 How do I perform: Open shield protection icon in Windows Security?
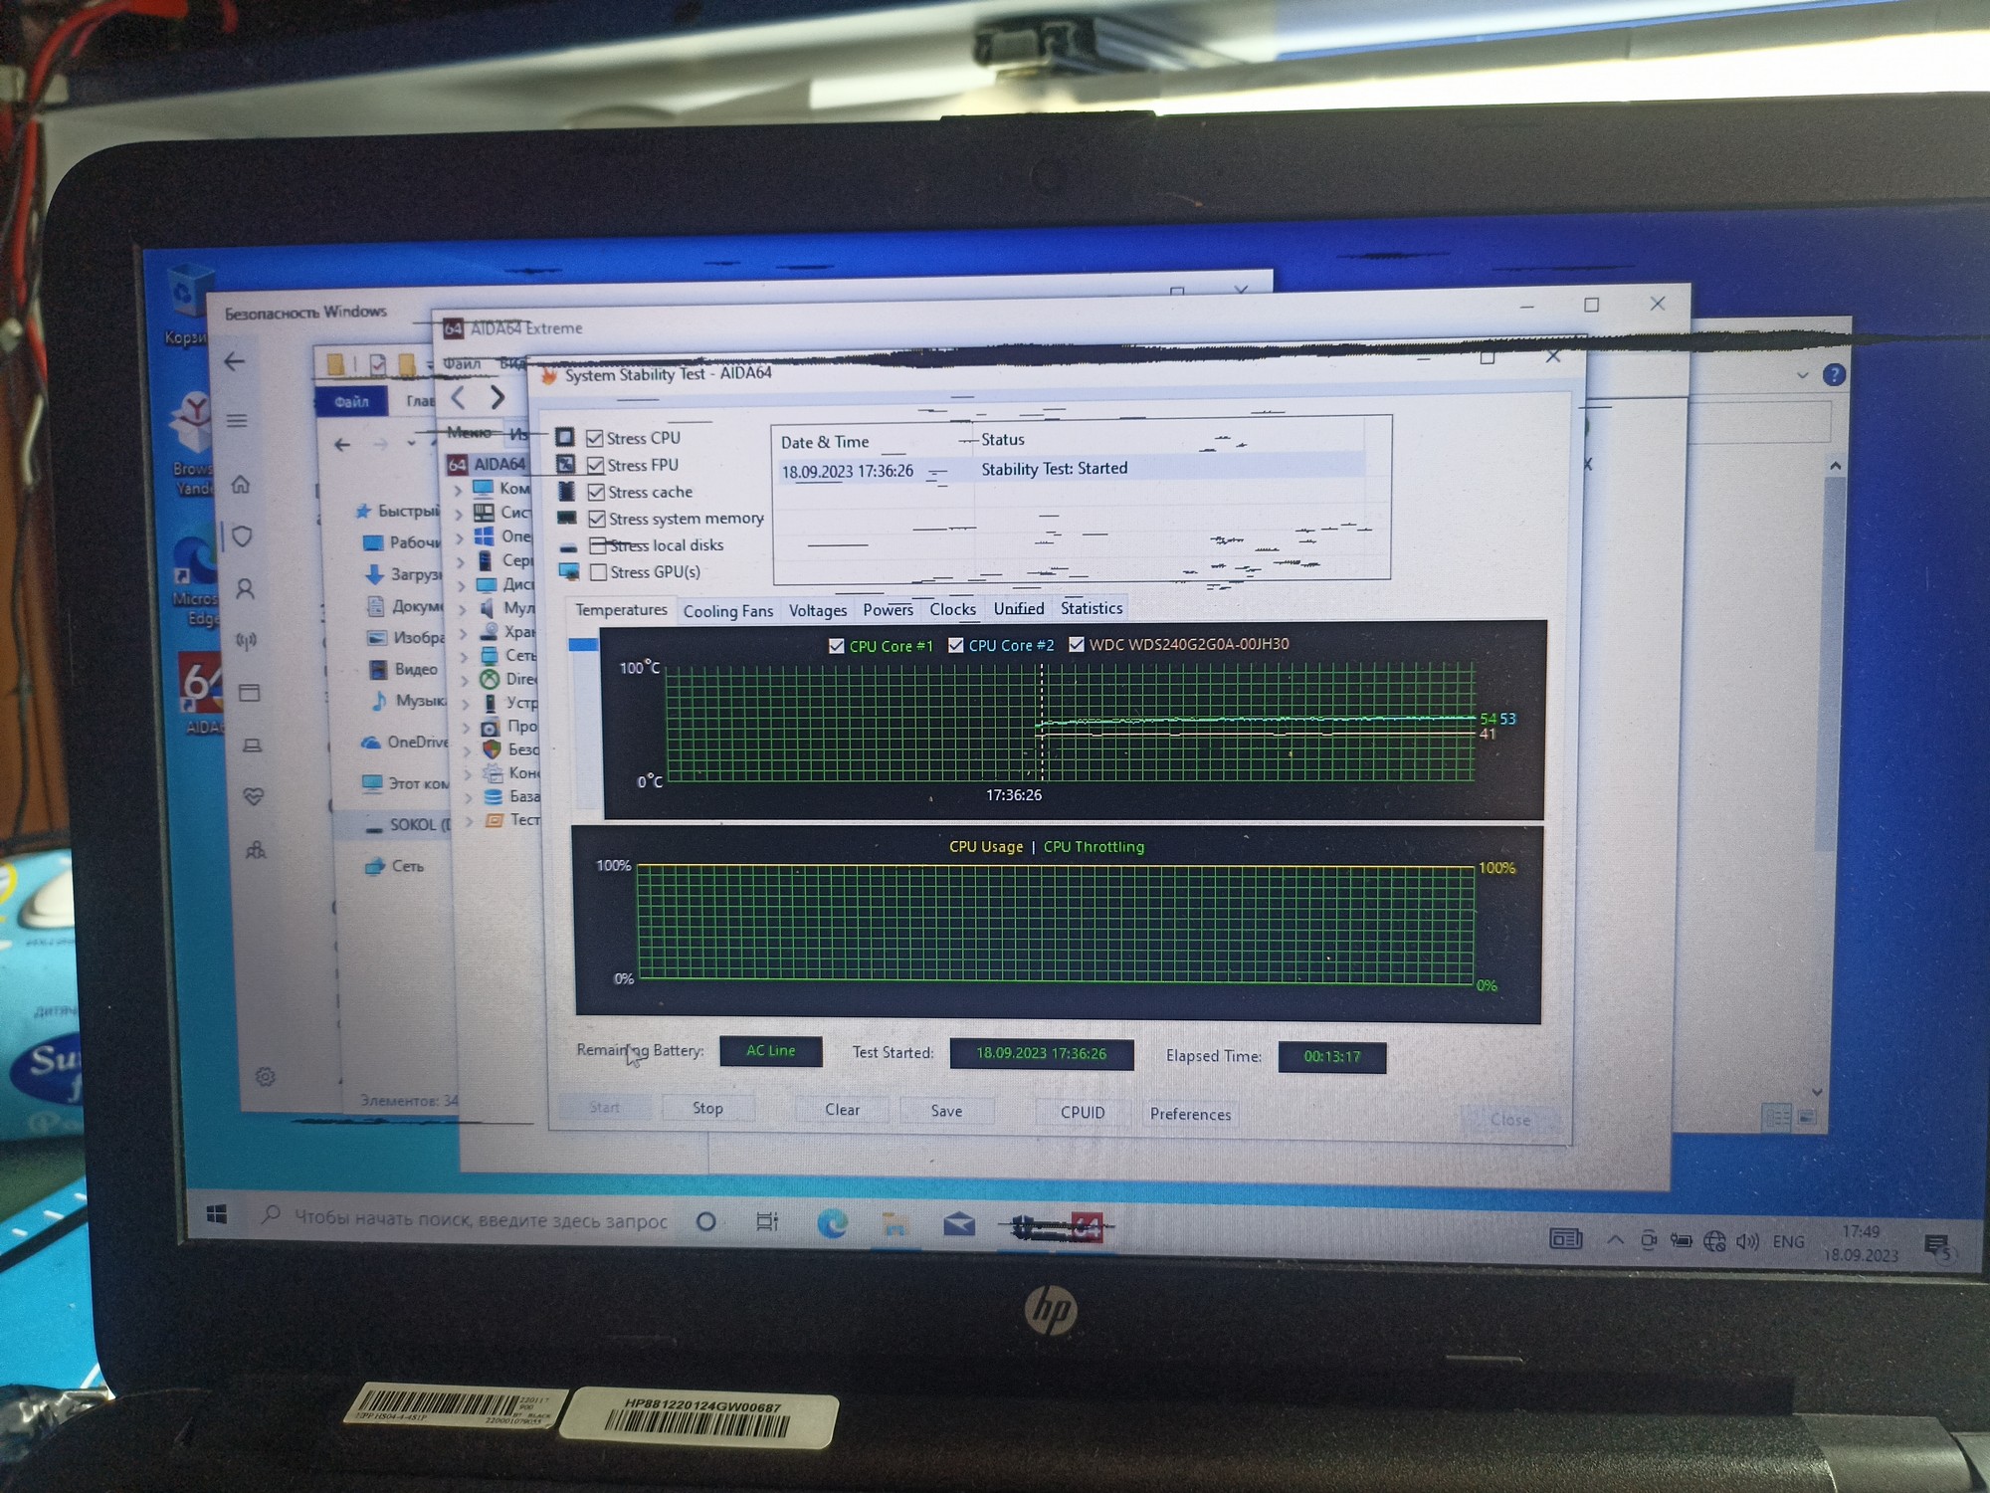(x=242, y=536)
